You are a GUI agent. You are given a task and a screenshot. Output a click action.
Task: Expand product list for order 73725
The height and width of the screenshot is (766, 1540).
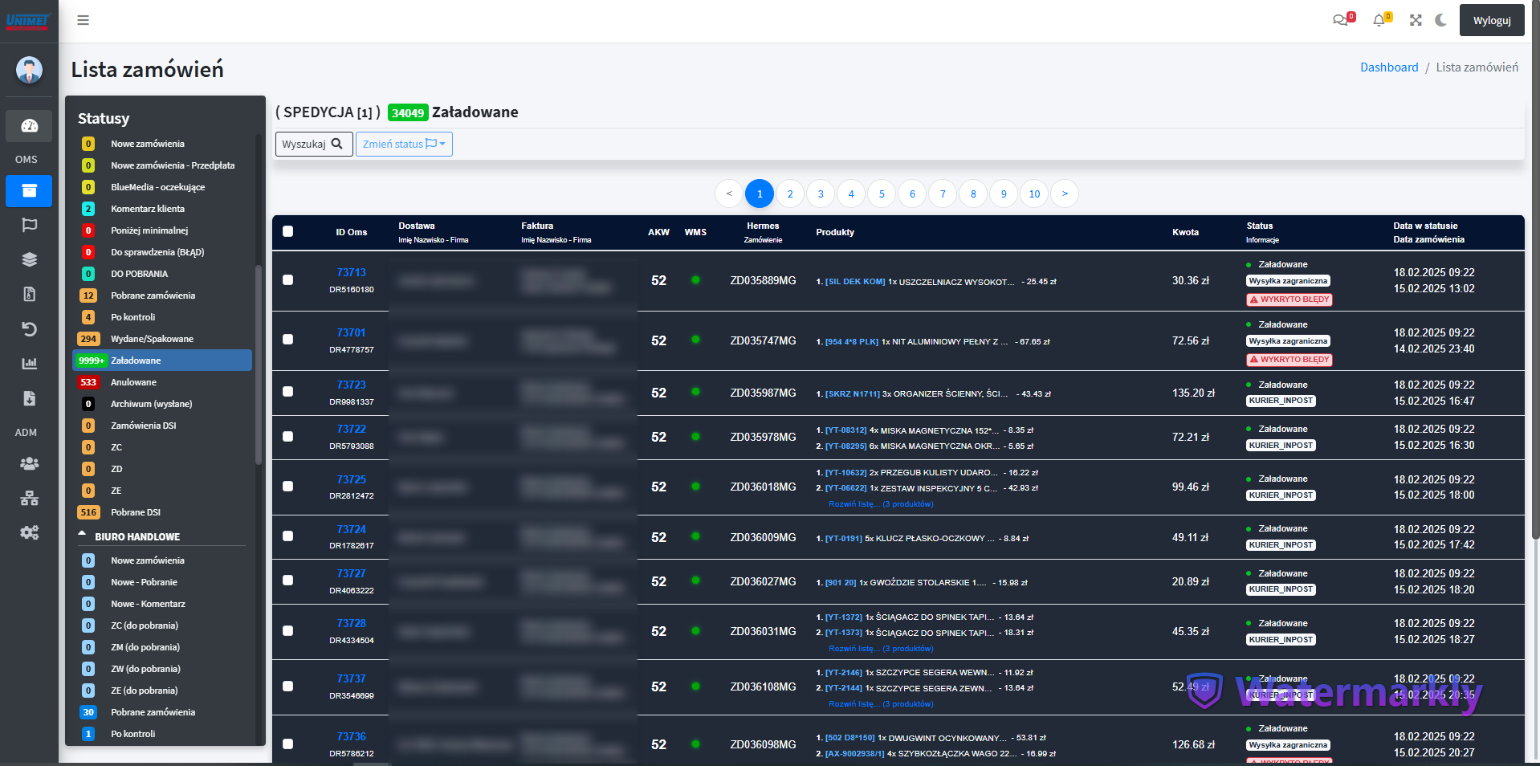pyautogui.click(x=881, y=504)
